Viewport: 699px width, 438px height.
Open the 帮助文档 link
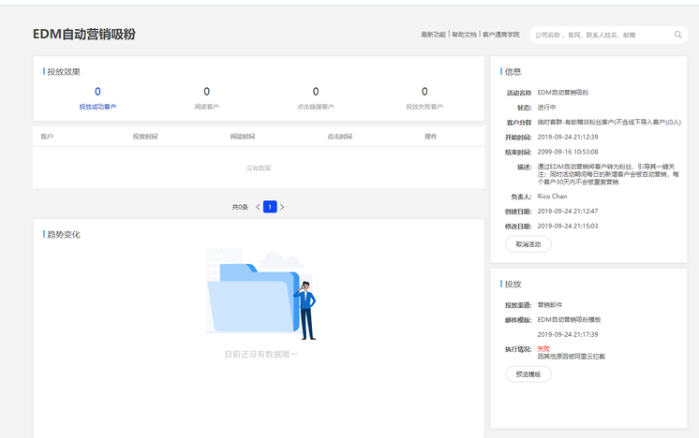click(x=464, y=35)
